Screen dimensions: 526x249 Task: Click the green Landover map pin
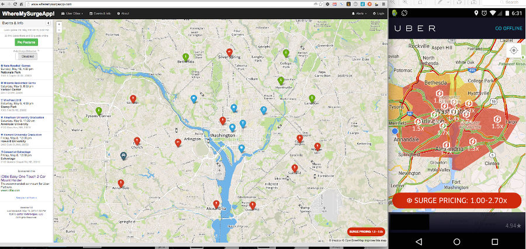312,99
